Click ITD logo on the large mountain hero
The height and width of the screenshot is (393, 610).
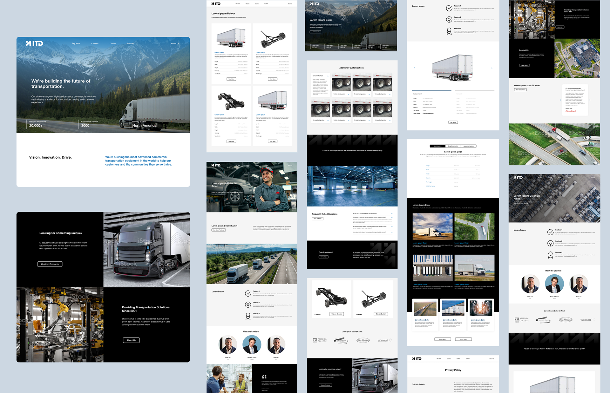[34, 43]
